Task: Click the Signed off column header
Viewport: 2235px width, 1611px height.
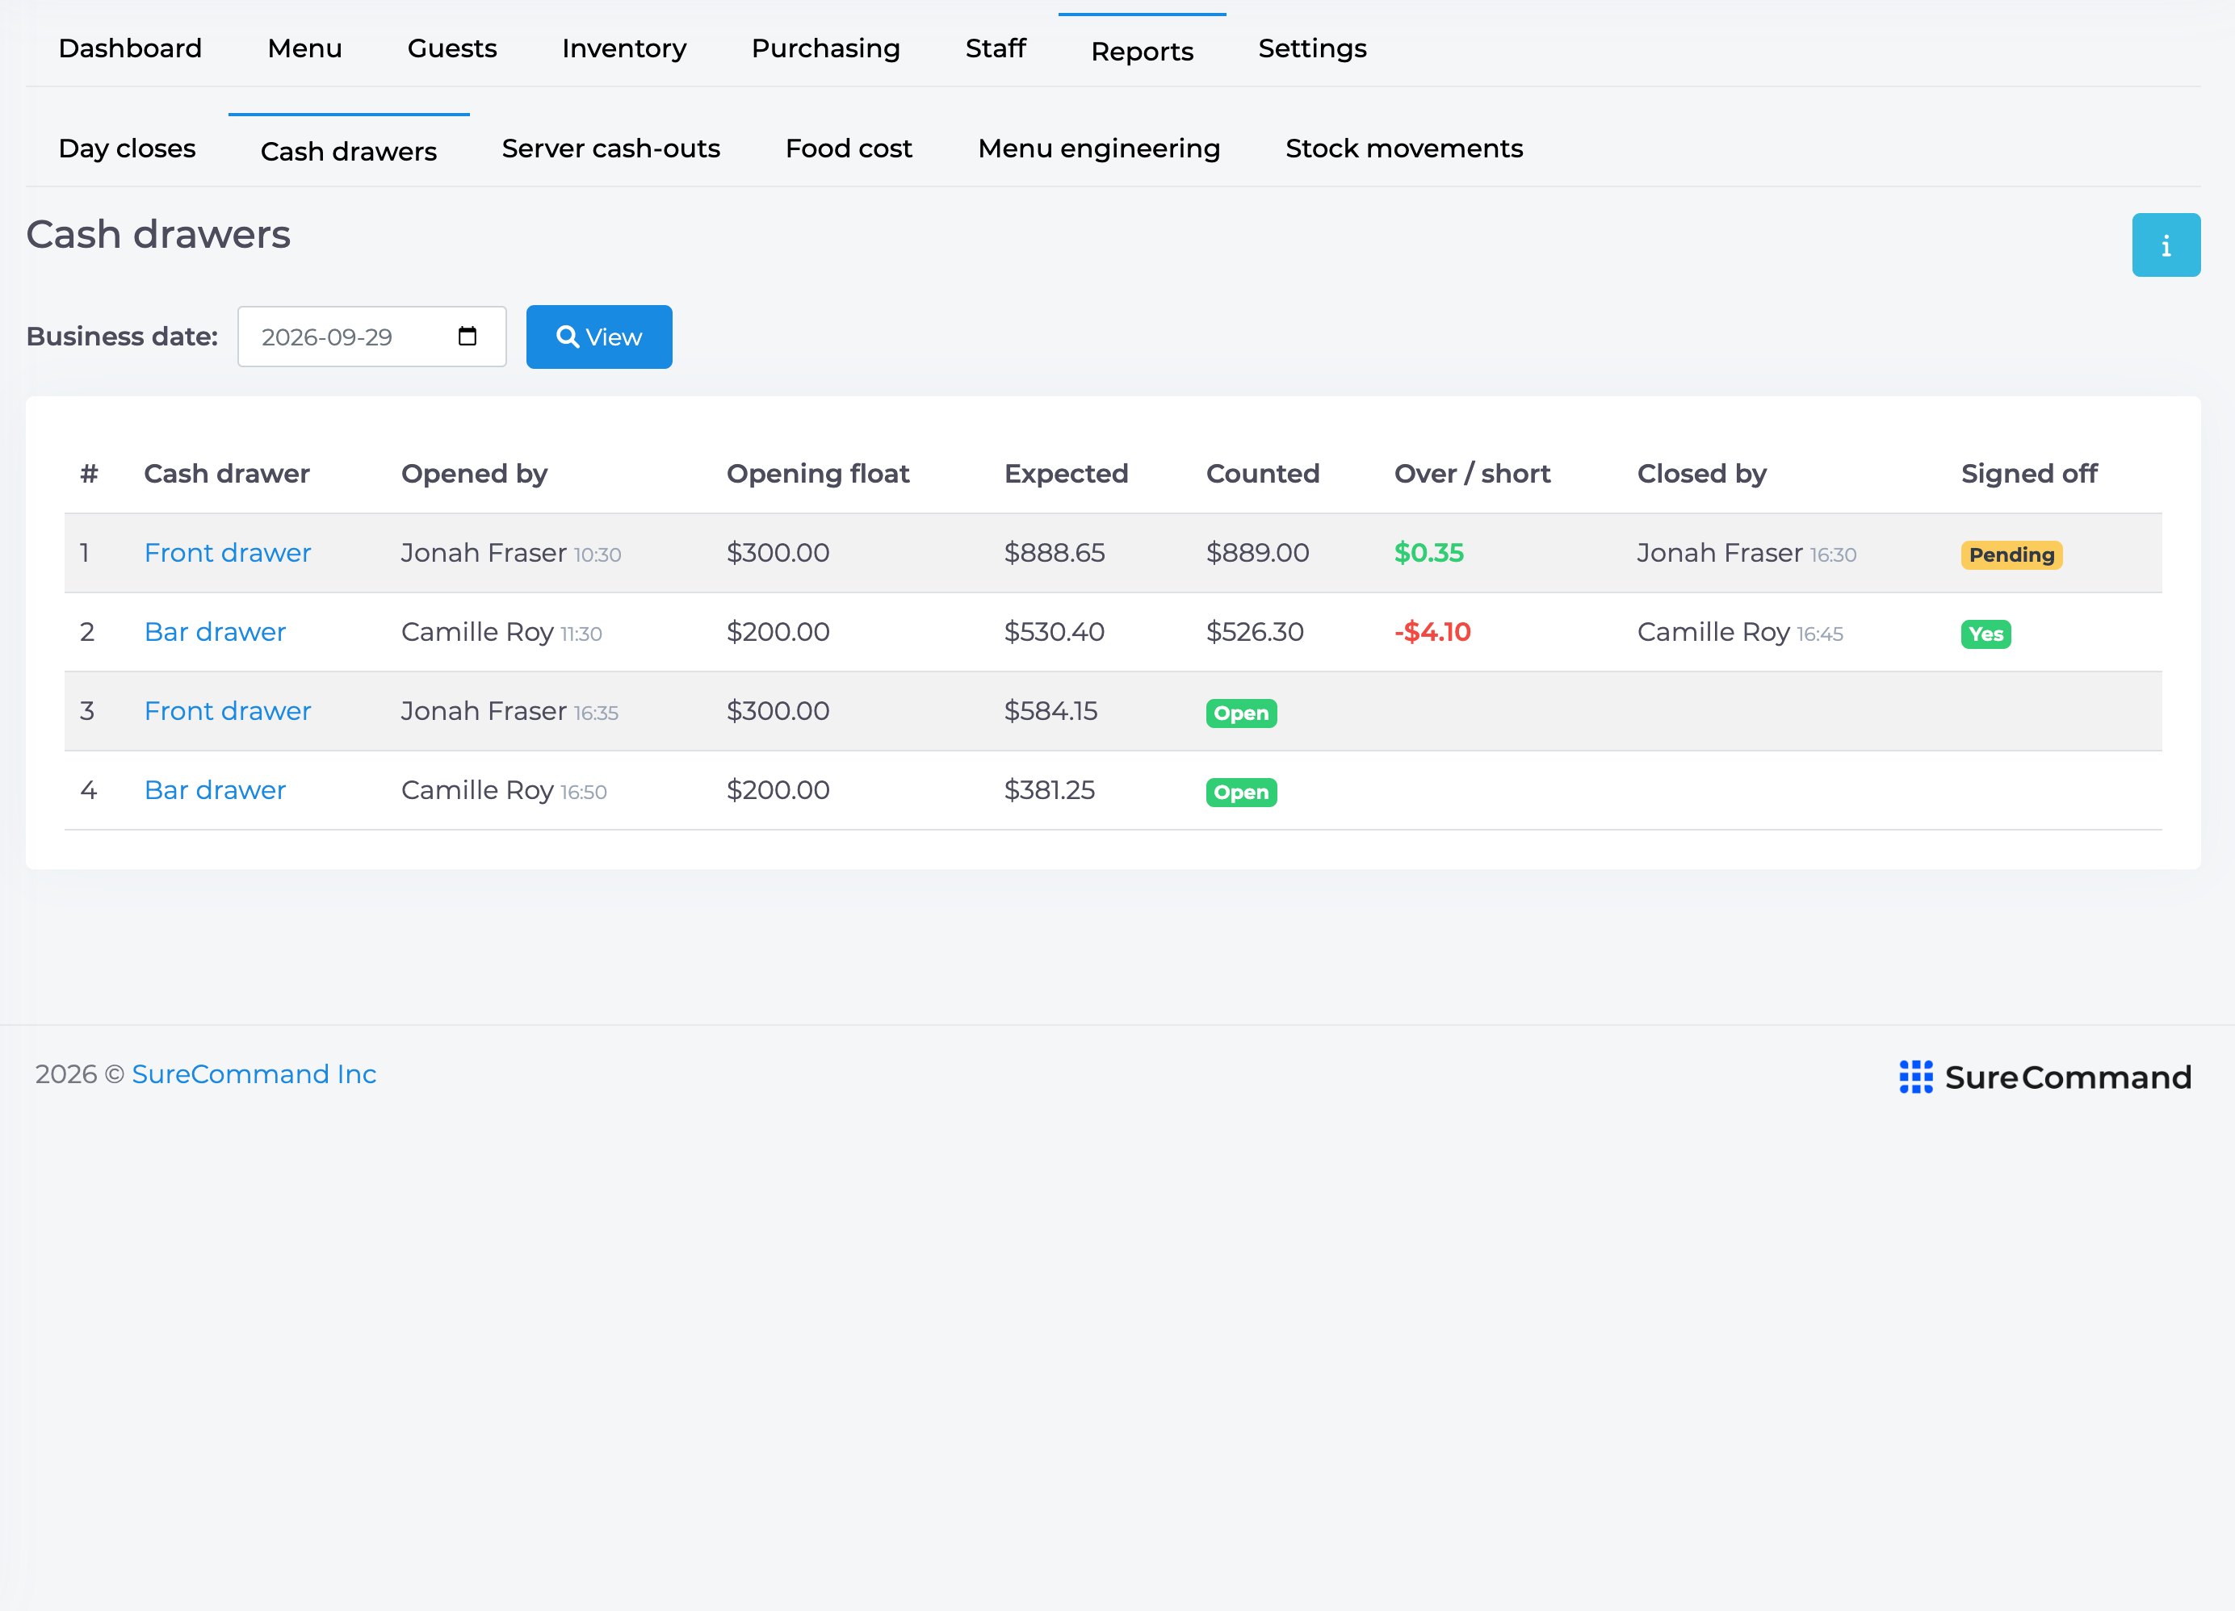Action: pyautogui.click(x=2029, y=474)
